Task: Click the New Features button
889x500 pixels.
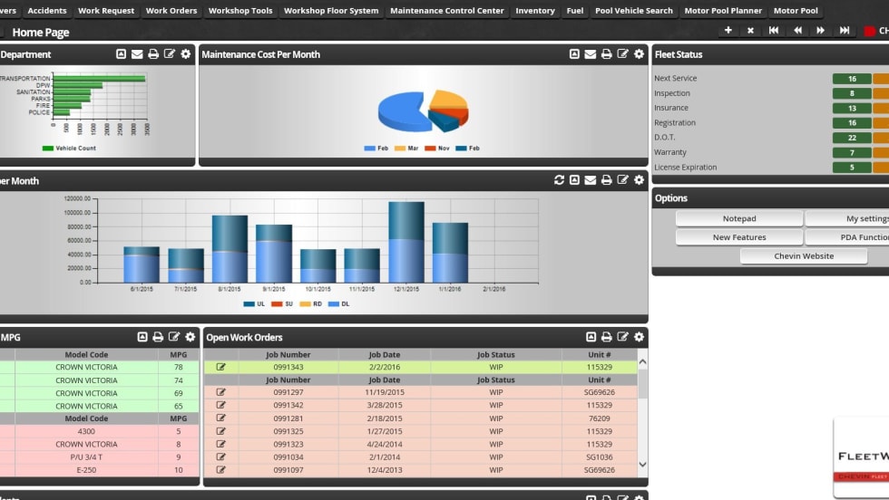Action: coord(738,237)
